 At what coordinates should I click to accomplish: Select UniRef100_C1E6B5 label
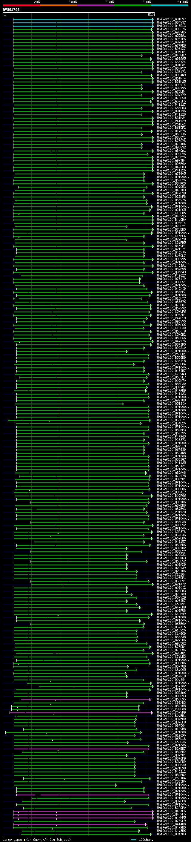pyautogui.click(x=171, y=213)
